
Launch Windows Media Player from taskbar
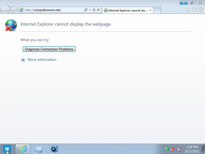pyautogui.click(x=54, y=149)
